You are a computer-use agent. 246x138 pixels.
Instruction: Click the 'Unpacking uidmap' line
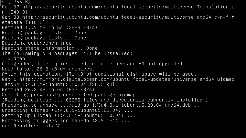[x=67, y=110]
